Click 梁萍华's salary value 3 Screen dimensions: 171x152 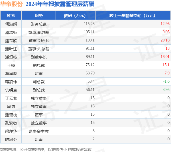coord(93,131)
